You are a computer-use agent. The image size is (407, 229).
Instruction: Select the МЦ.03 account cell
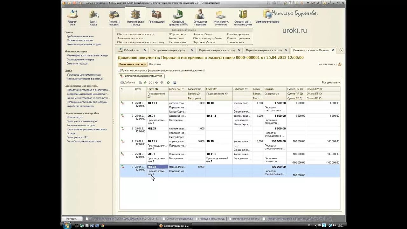tap(157, 167)
